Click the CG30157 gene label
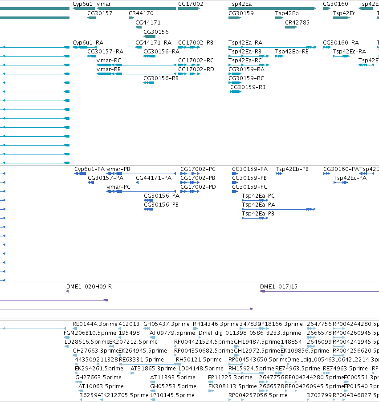The width and height of the screenshot is (379, 402). click(x=100, y=13)
